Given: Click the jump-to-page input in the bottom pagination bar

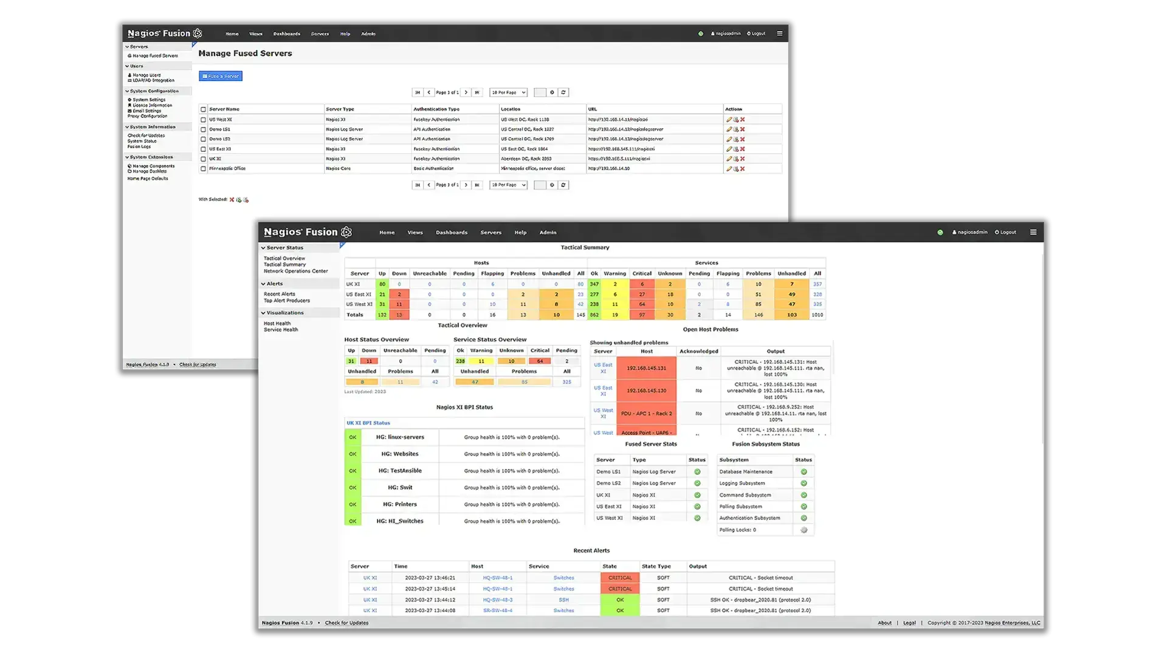Looking at the screenshot, I should [x=540, y=185].
